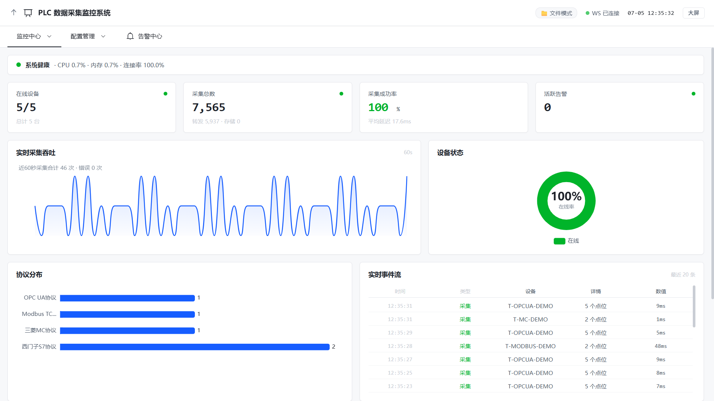Screen dimensions: 714x401
Task: Open the 配置管理 menu
Action: [88, 36]
